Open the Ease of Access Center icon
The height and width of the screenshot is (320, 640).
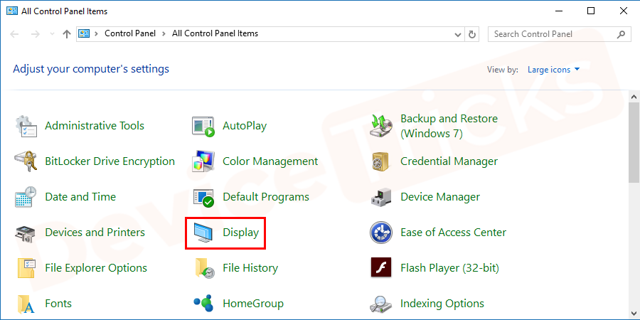381,233
